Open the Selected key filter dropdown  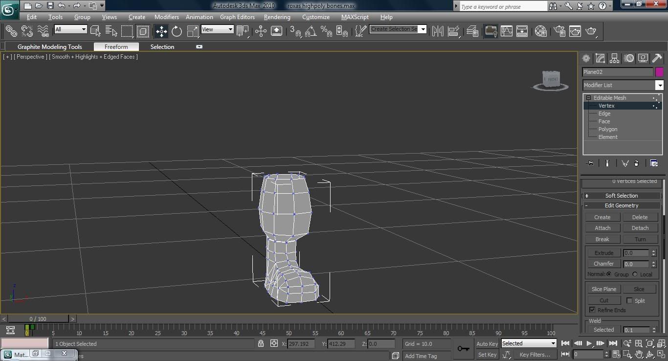pyautogui.click(x=529, y=343)
